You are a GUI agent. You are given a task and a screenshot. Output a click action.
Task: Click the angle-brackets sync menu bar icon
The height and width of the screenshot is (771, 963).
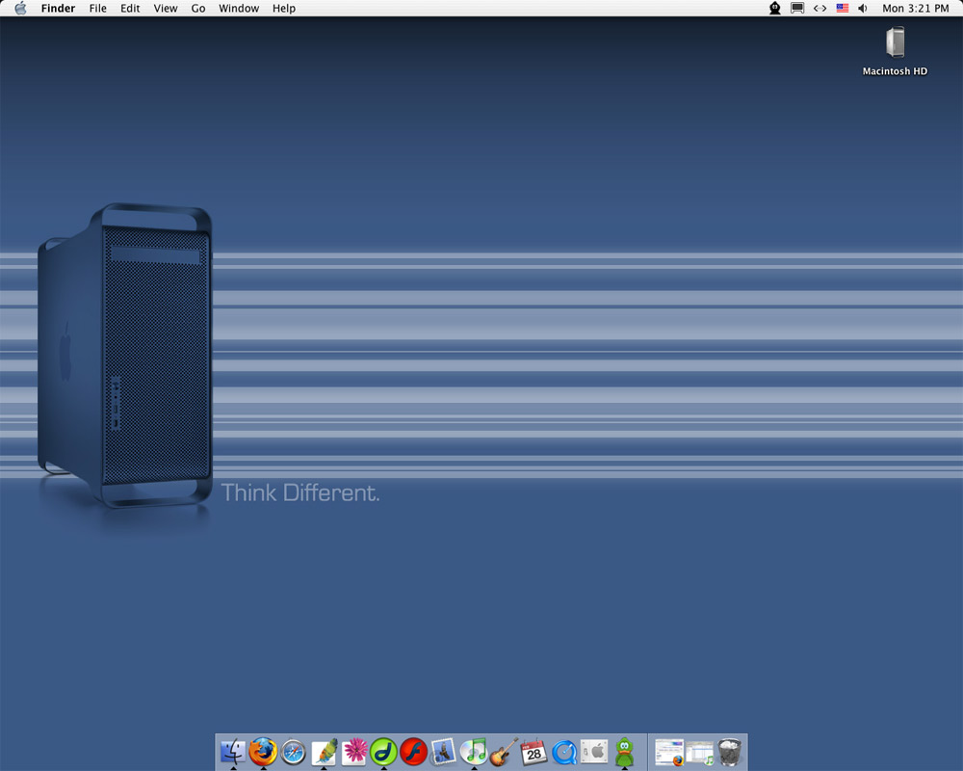(x=820, y=8)
